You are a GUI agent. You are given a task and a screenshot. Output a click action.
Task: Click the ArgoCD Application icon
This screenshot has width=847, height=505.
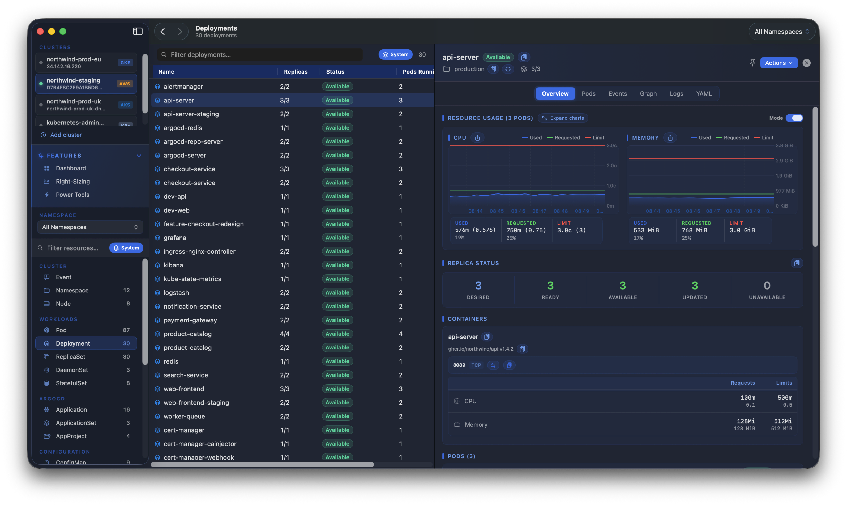(x=47, y=410)
